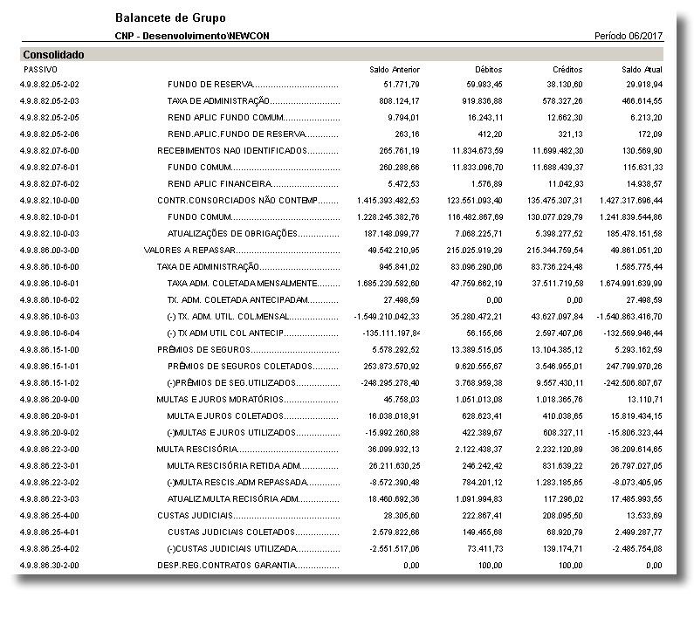The width and height of the screenshot is (694, 618).
Task: Click debit value 11.834.673,59
Action: 478,150
